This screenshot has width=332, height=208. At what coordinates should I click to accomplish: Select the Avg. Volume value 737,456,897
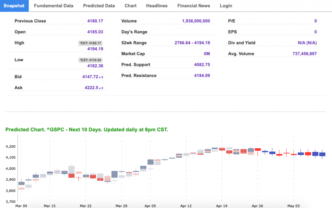[x=304, y=54]
